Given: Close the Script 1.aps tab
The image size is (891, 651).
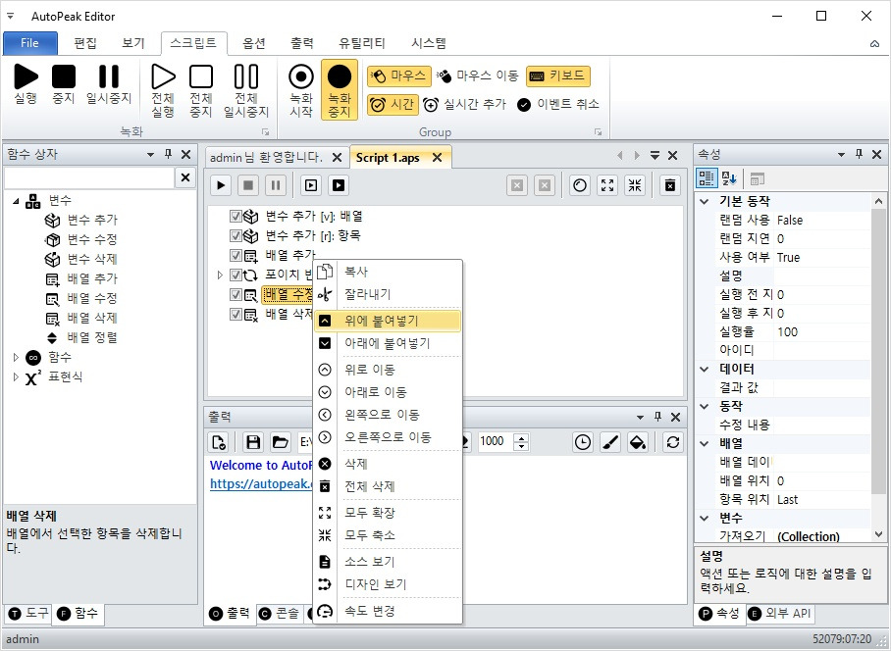Looking at the screenshot, I should [x=437, y=157].
